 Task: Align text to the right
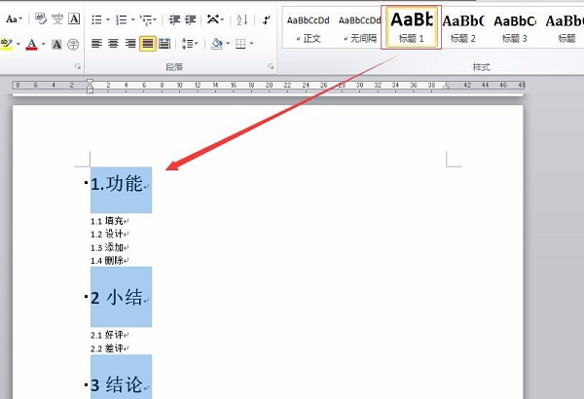[130, 44]
